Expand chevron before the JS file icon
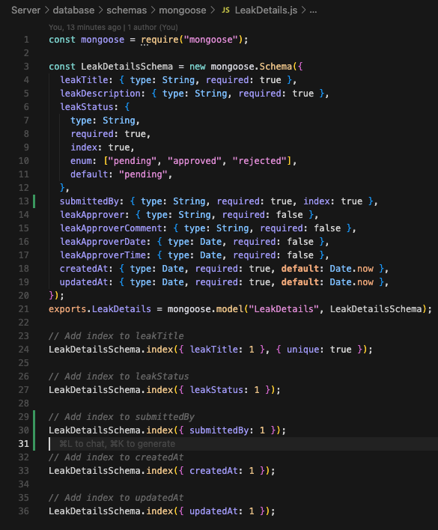This screenshot has height=530, width=438. tap(213, 10)
